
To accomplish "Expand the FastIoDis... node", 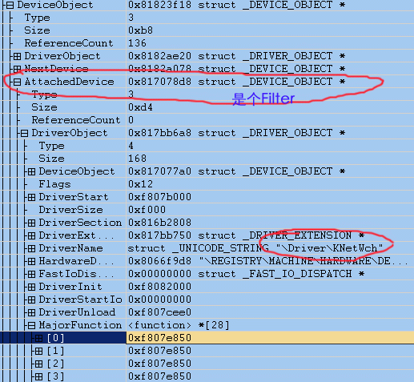I will pos(31,274).
